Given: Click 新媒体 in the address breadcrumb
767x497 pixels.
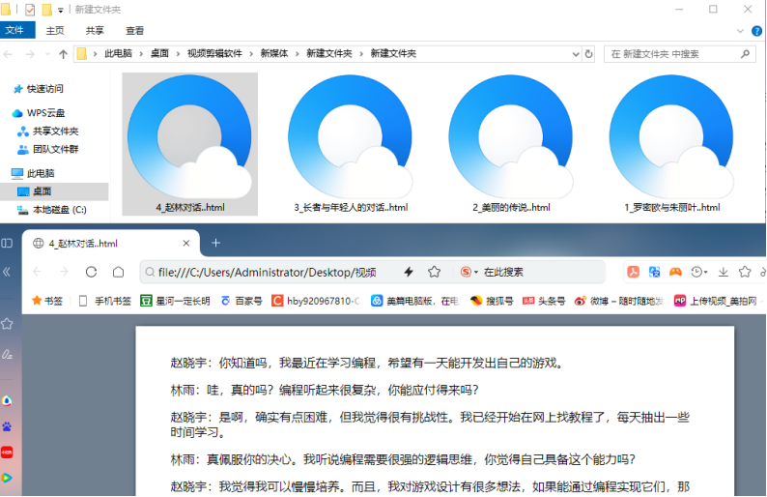Looking at the screenshot, I should pyautogui.click(x=274, y=54).
